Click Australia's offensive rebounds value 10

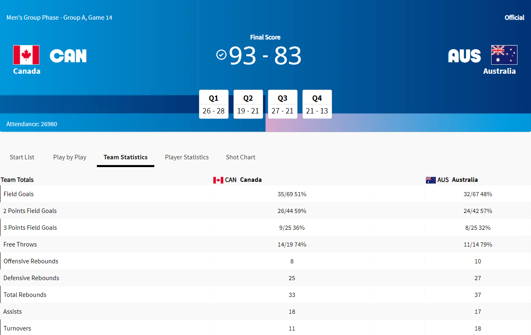point(478,261)
